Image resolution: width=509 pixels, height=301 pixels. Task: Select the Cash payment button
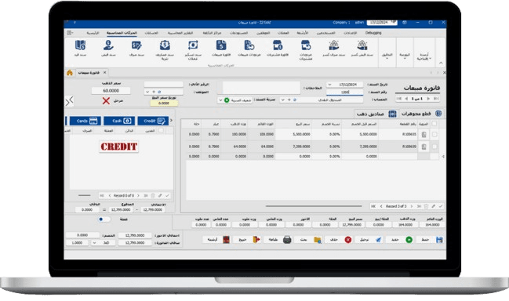119,121
